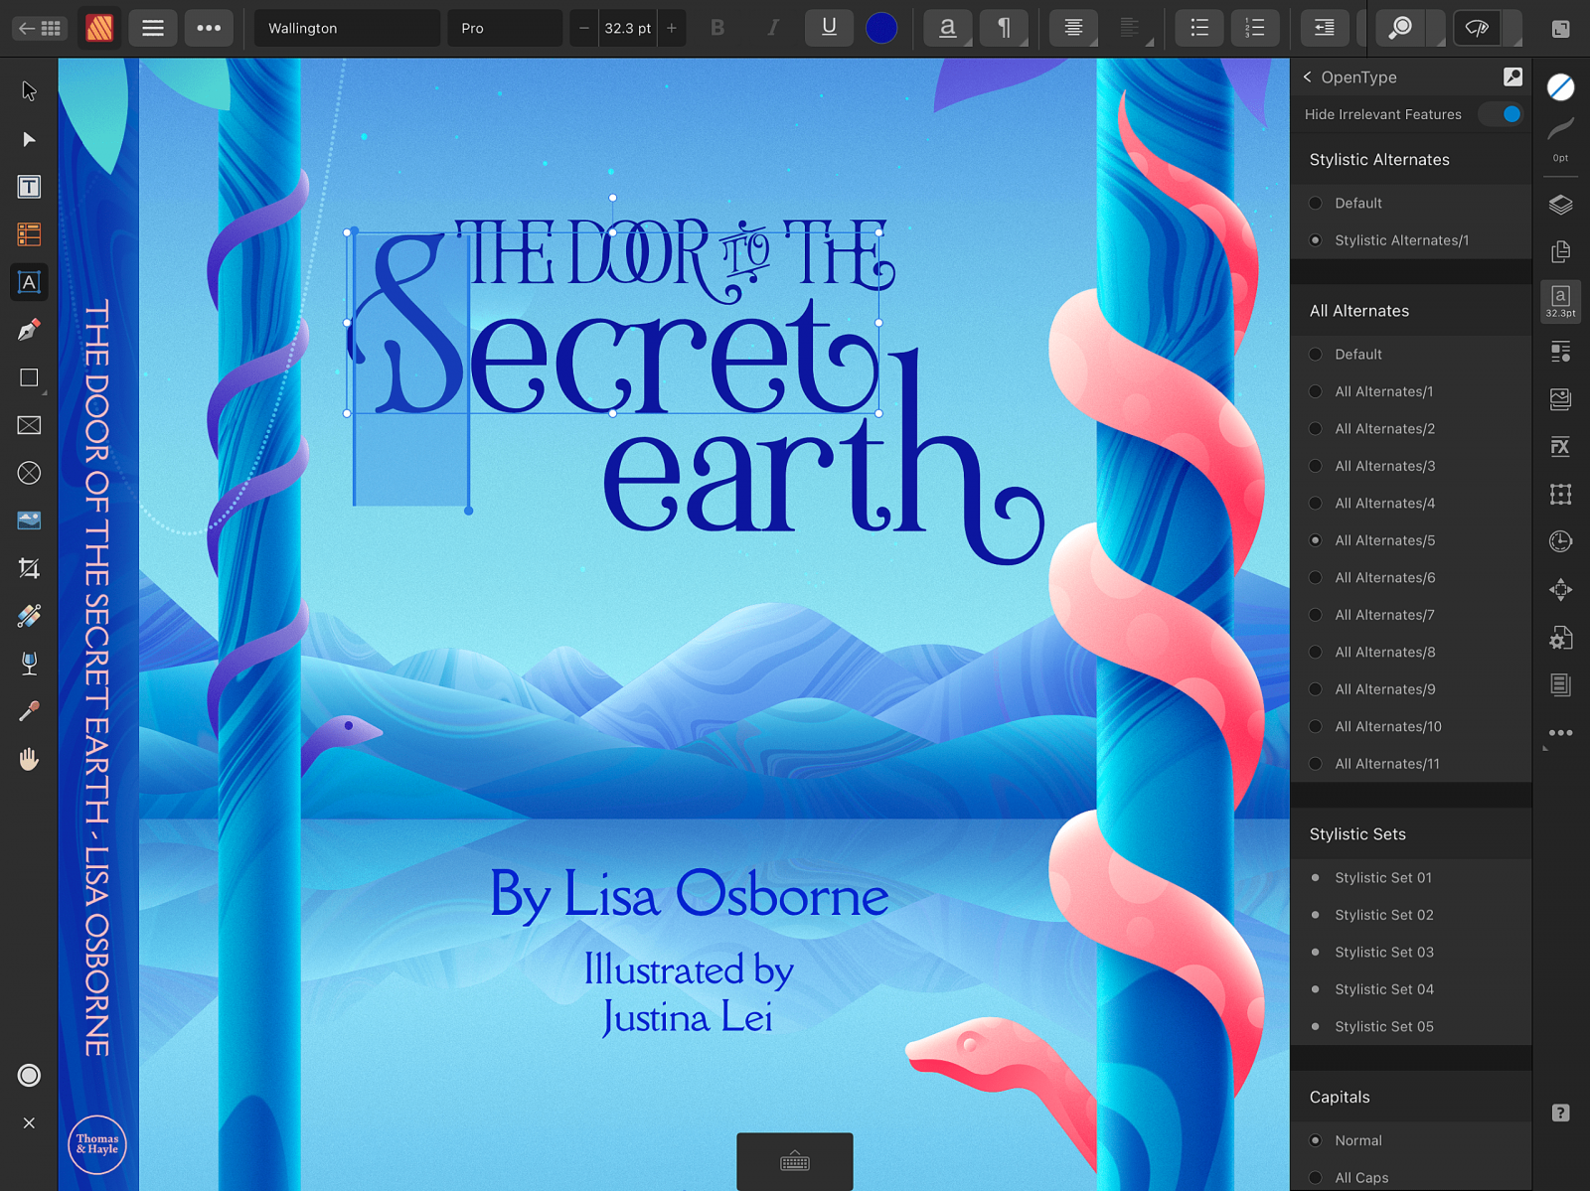Increase font size with plus button

672,28
